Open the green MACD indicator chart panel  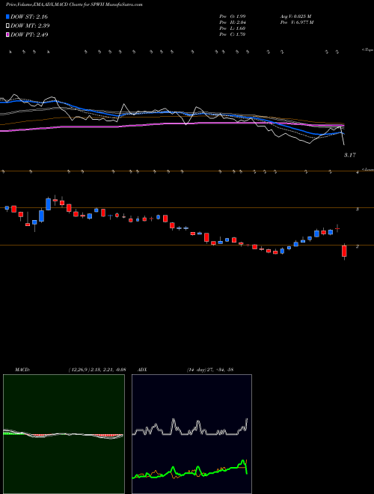(x=64, y=434)
